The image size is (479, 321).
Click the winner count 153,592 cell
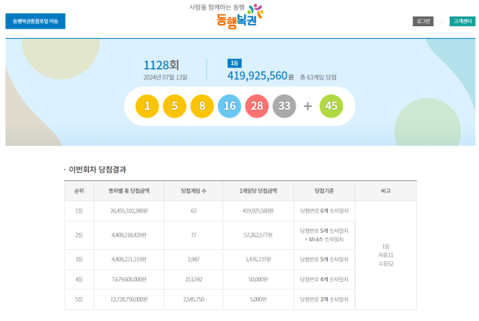(194, 279)
